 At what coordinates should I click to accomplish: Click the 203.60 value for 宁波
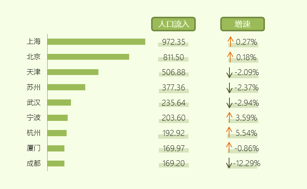(173, 118)
